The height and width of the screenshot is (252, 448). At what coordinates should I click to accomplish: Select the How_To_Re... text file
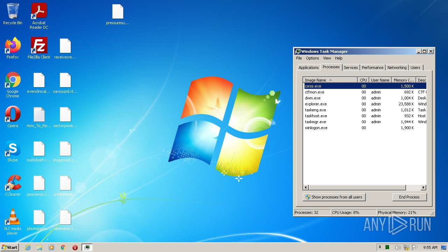(x=39, y=117)
